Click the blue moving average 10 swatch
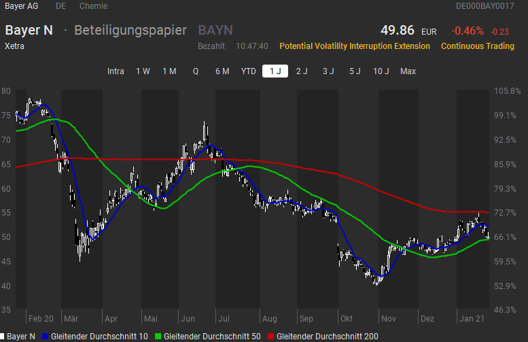This screenshot has width=528, height=342. point(46,337)
